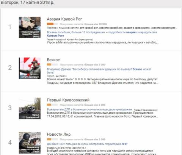This screenshot has height=155, width=182.
Task: Open the Авария Кривой Рог trend thumbnail
Action: point(30,27)
